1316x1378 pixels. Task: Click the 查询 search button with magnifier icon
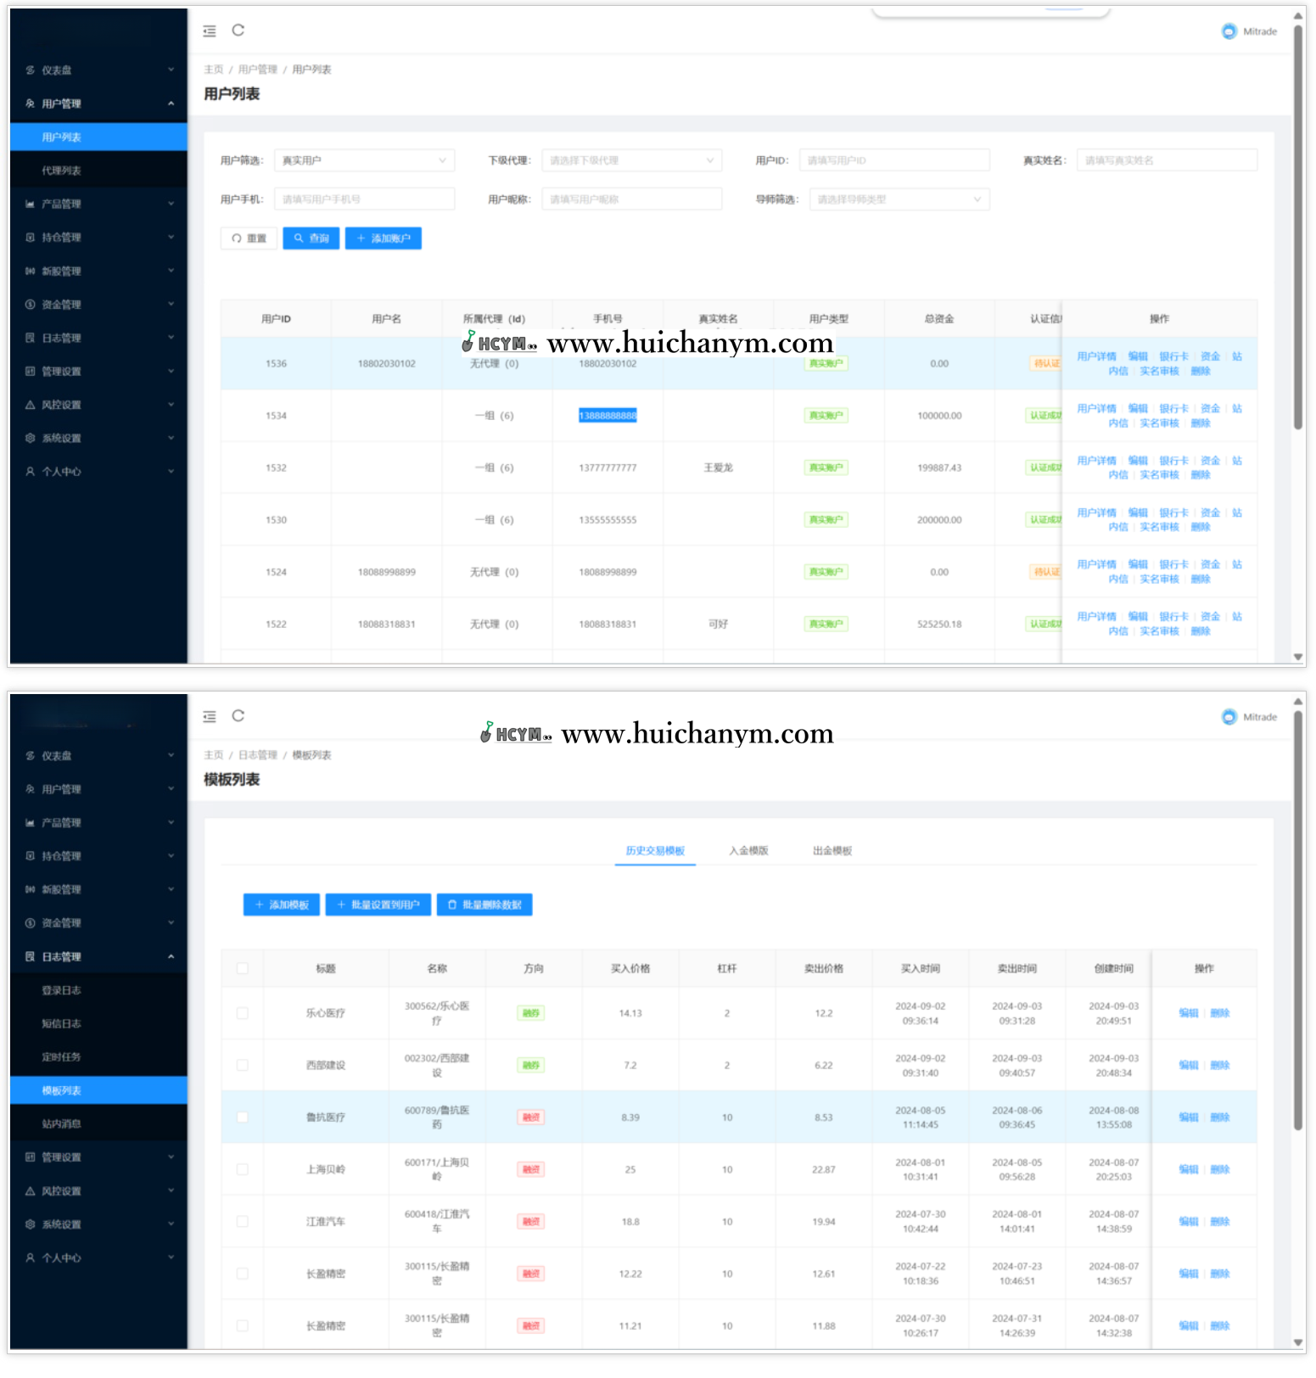(x=311, y=238)
